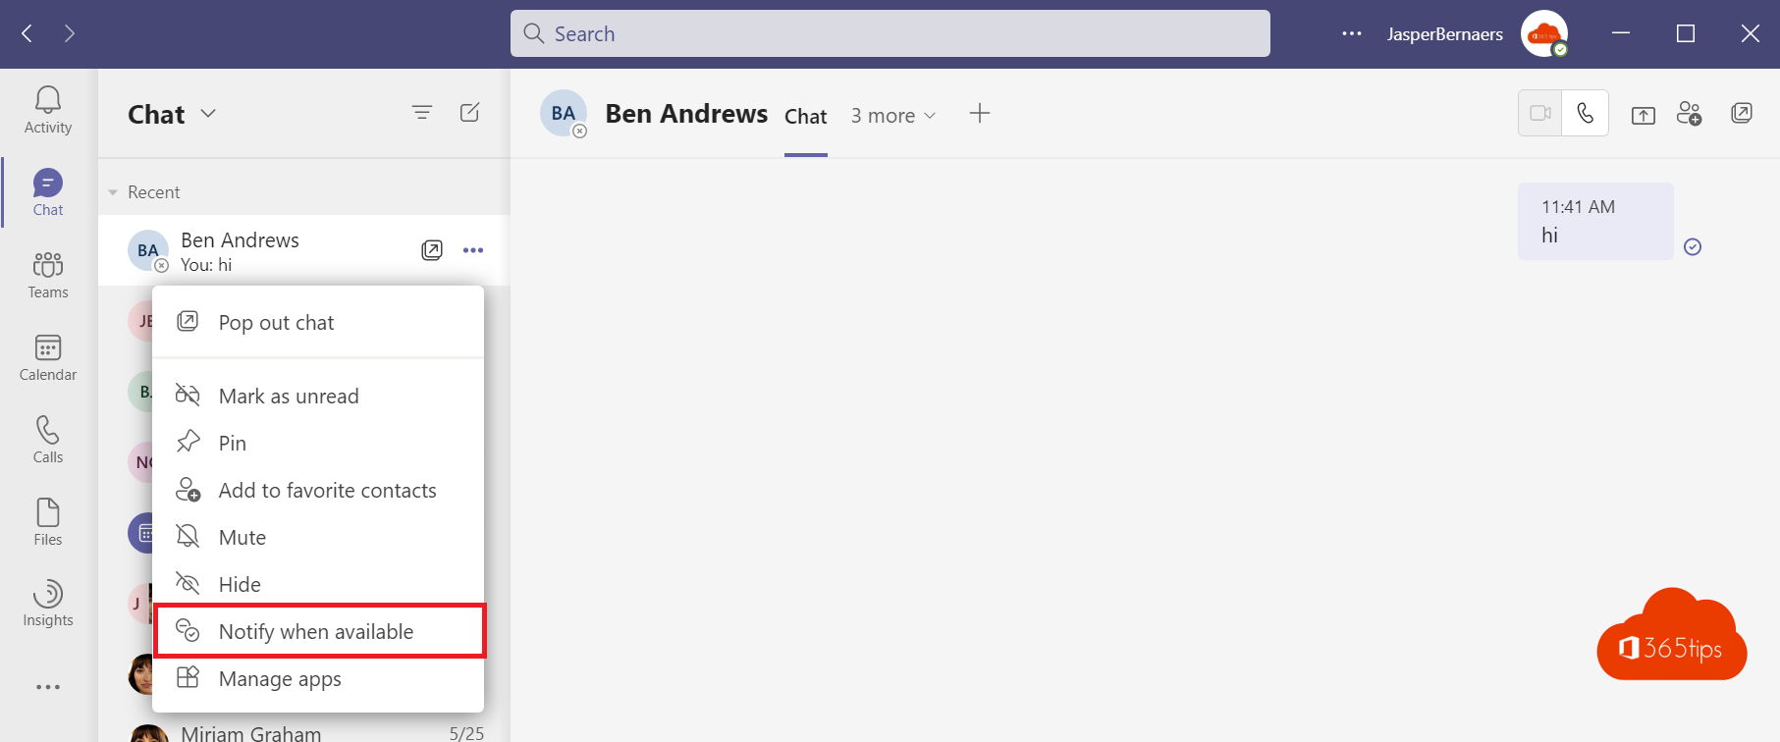
Task: Click the share screen icon in chat header
Action: [x=1643, y=115]
